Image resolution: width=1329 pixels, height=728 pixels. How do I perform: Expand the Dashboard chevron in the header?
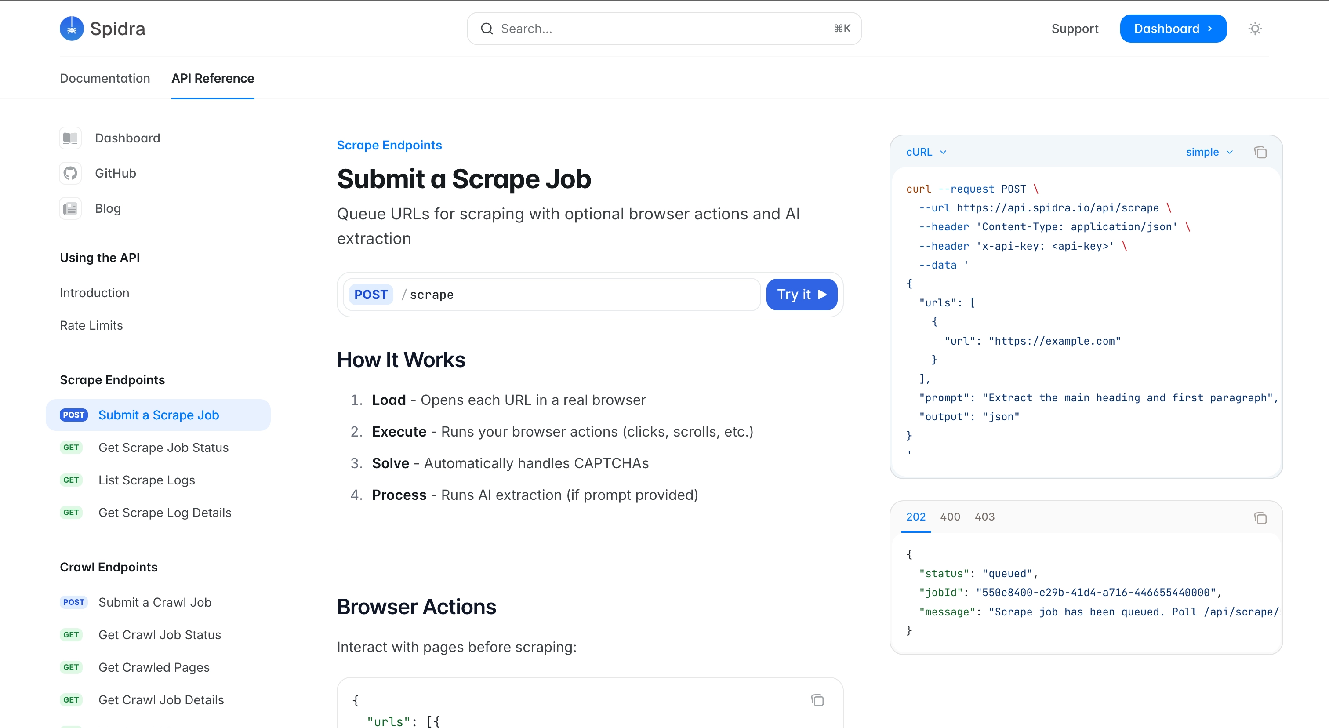pos(1211,29)
